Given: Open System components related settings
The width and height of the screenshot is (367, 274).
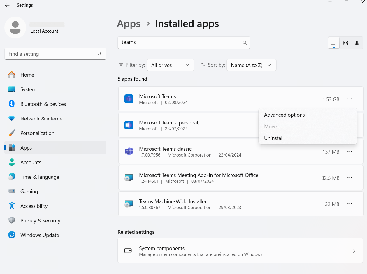Looking at the screenshot, I should click(x=240, y=250).
